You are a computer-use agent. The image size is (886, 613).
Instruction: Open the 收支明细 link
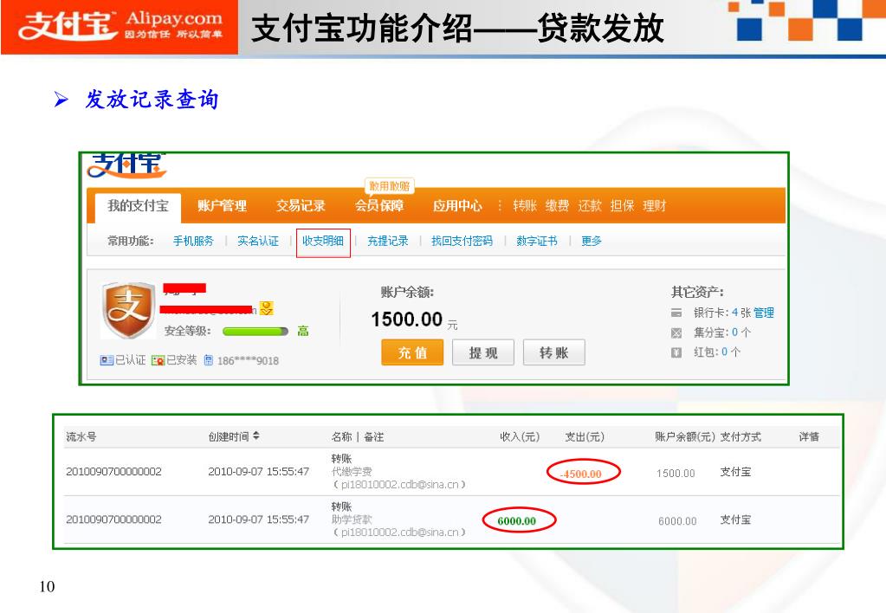point(323,242)
